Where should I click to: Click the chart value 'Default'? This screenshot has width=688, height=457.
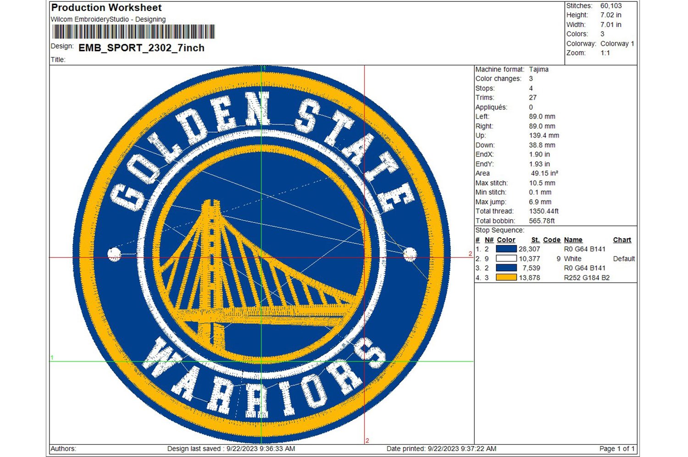[x=624, y=259]
